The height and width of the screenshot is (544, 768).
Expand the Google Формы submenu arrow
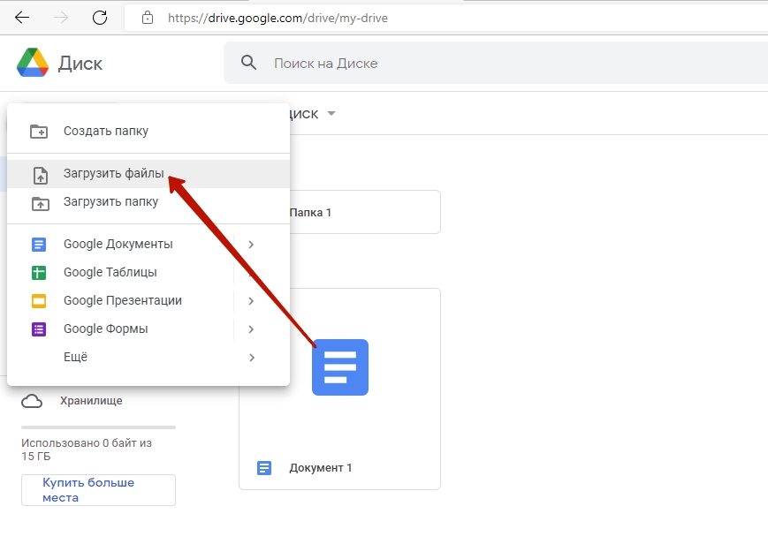point(251,329)
